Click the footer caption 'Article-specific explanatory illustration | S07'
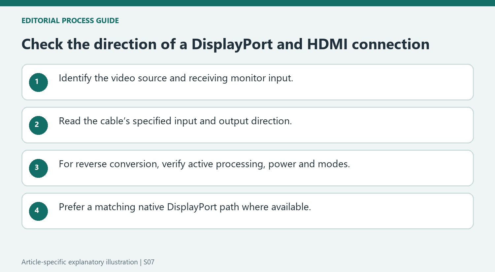Viewport: 495px width, 272px height. 88,262
